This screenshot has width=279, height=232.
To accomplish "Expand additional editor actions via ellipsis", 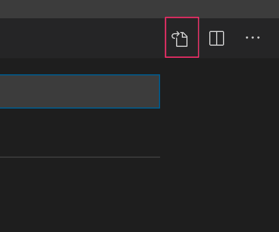I will pos(253,38).
